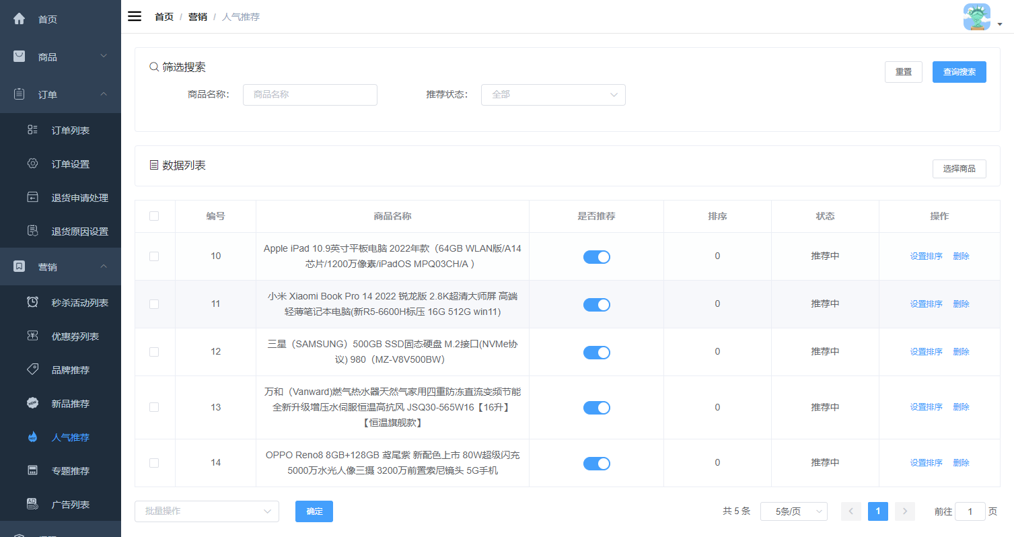Check the checkbox for row 10
The height and width of the screenshot is (537, 1014).
tap(154, 256)
